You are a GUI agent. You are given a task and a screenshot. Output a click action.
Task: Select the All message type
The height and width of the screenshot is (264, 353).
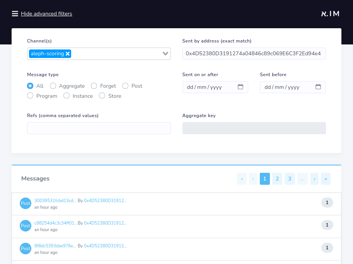(x=30, y=86)
